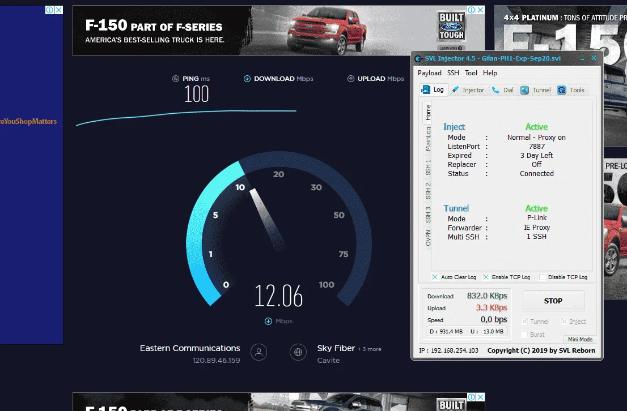This screenshot has height=411, width=627.
Task: Toggle the Burst checkbox
Action: pos(524,335)
